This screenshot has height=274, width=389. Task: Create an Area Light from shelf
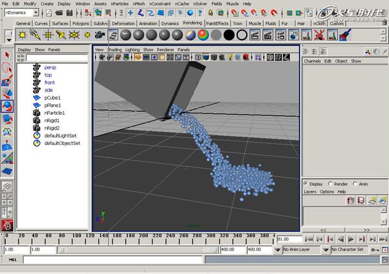tap(74, 35)
